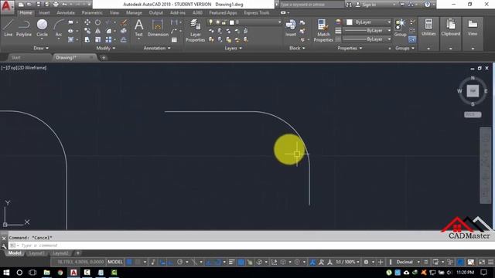This screenshot has width=495, height=278.
Task: Select the Polyline tool
Action: point(24,28)
